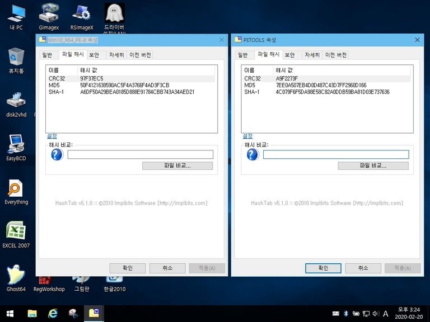430x322 pixels.
Task: Click 해시 값 column header in PETOOLS window
Action: pyautogui.click(x=342, y=70)
